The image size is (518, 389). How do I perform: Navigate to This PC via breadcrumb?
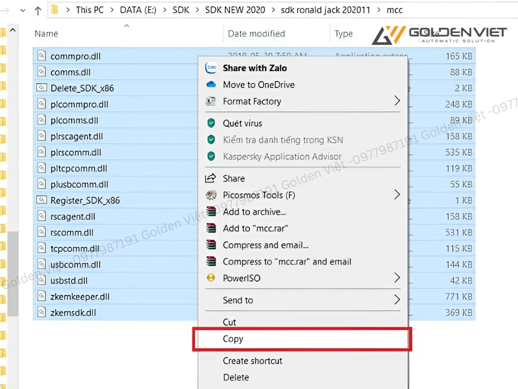click(90, 10)
